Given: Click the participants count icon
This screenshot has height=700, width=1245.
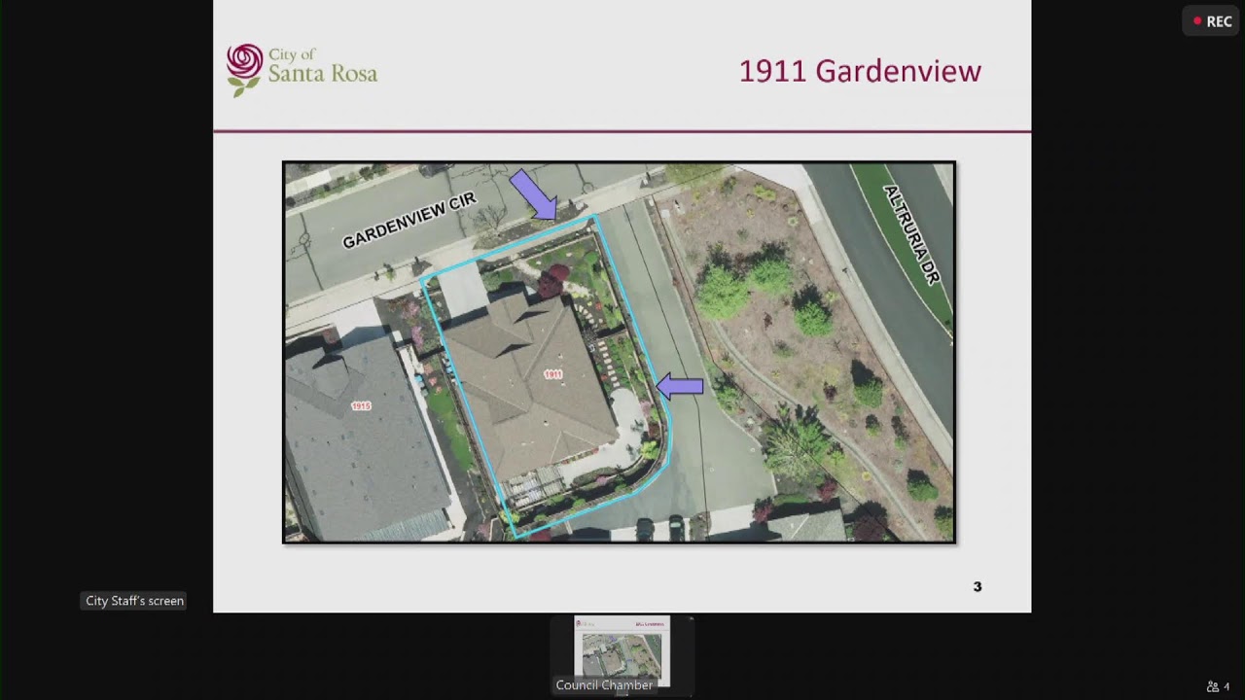Looking at the screenshot, I should [x=1217, y=686].
